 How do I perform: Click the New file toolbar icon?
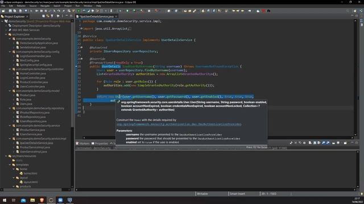click(x=3, y=11)
